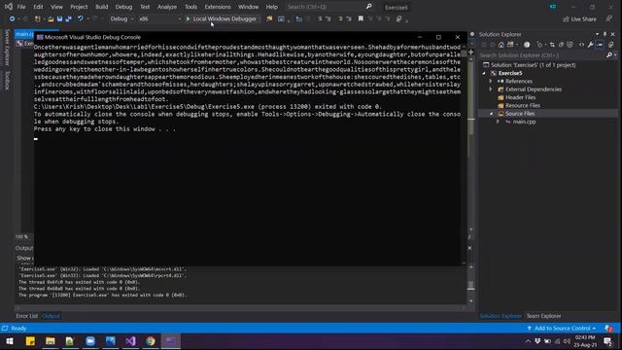
Task: Open the Debug configuration dropdown
Action: 121,18
